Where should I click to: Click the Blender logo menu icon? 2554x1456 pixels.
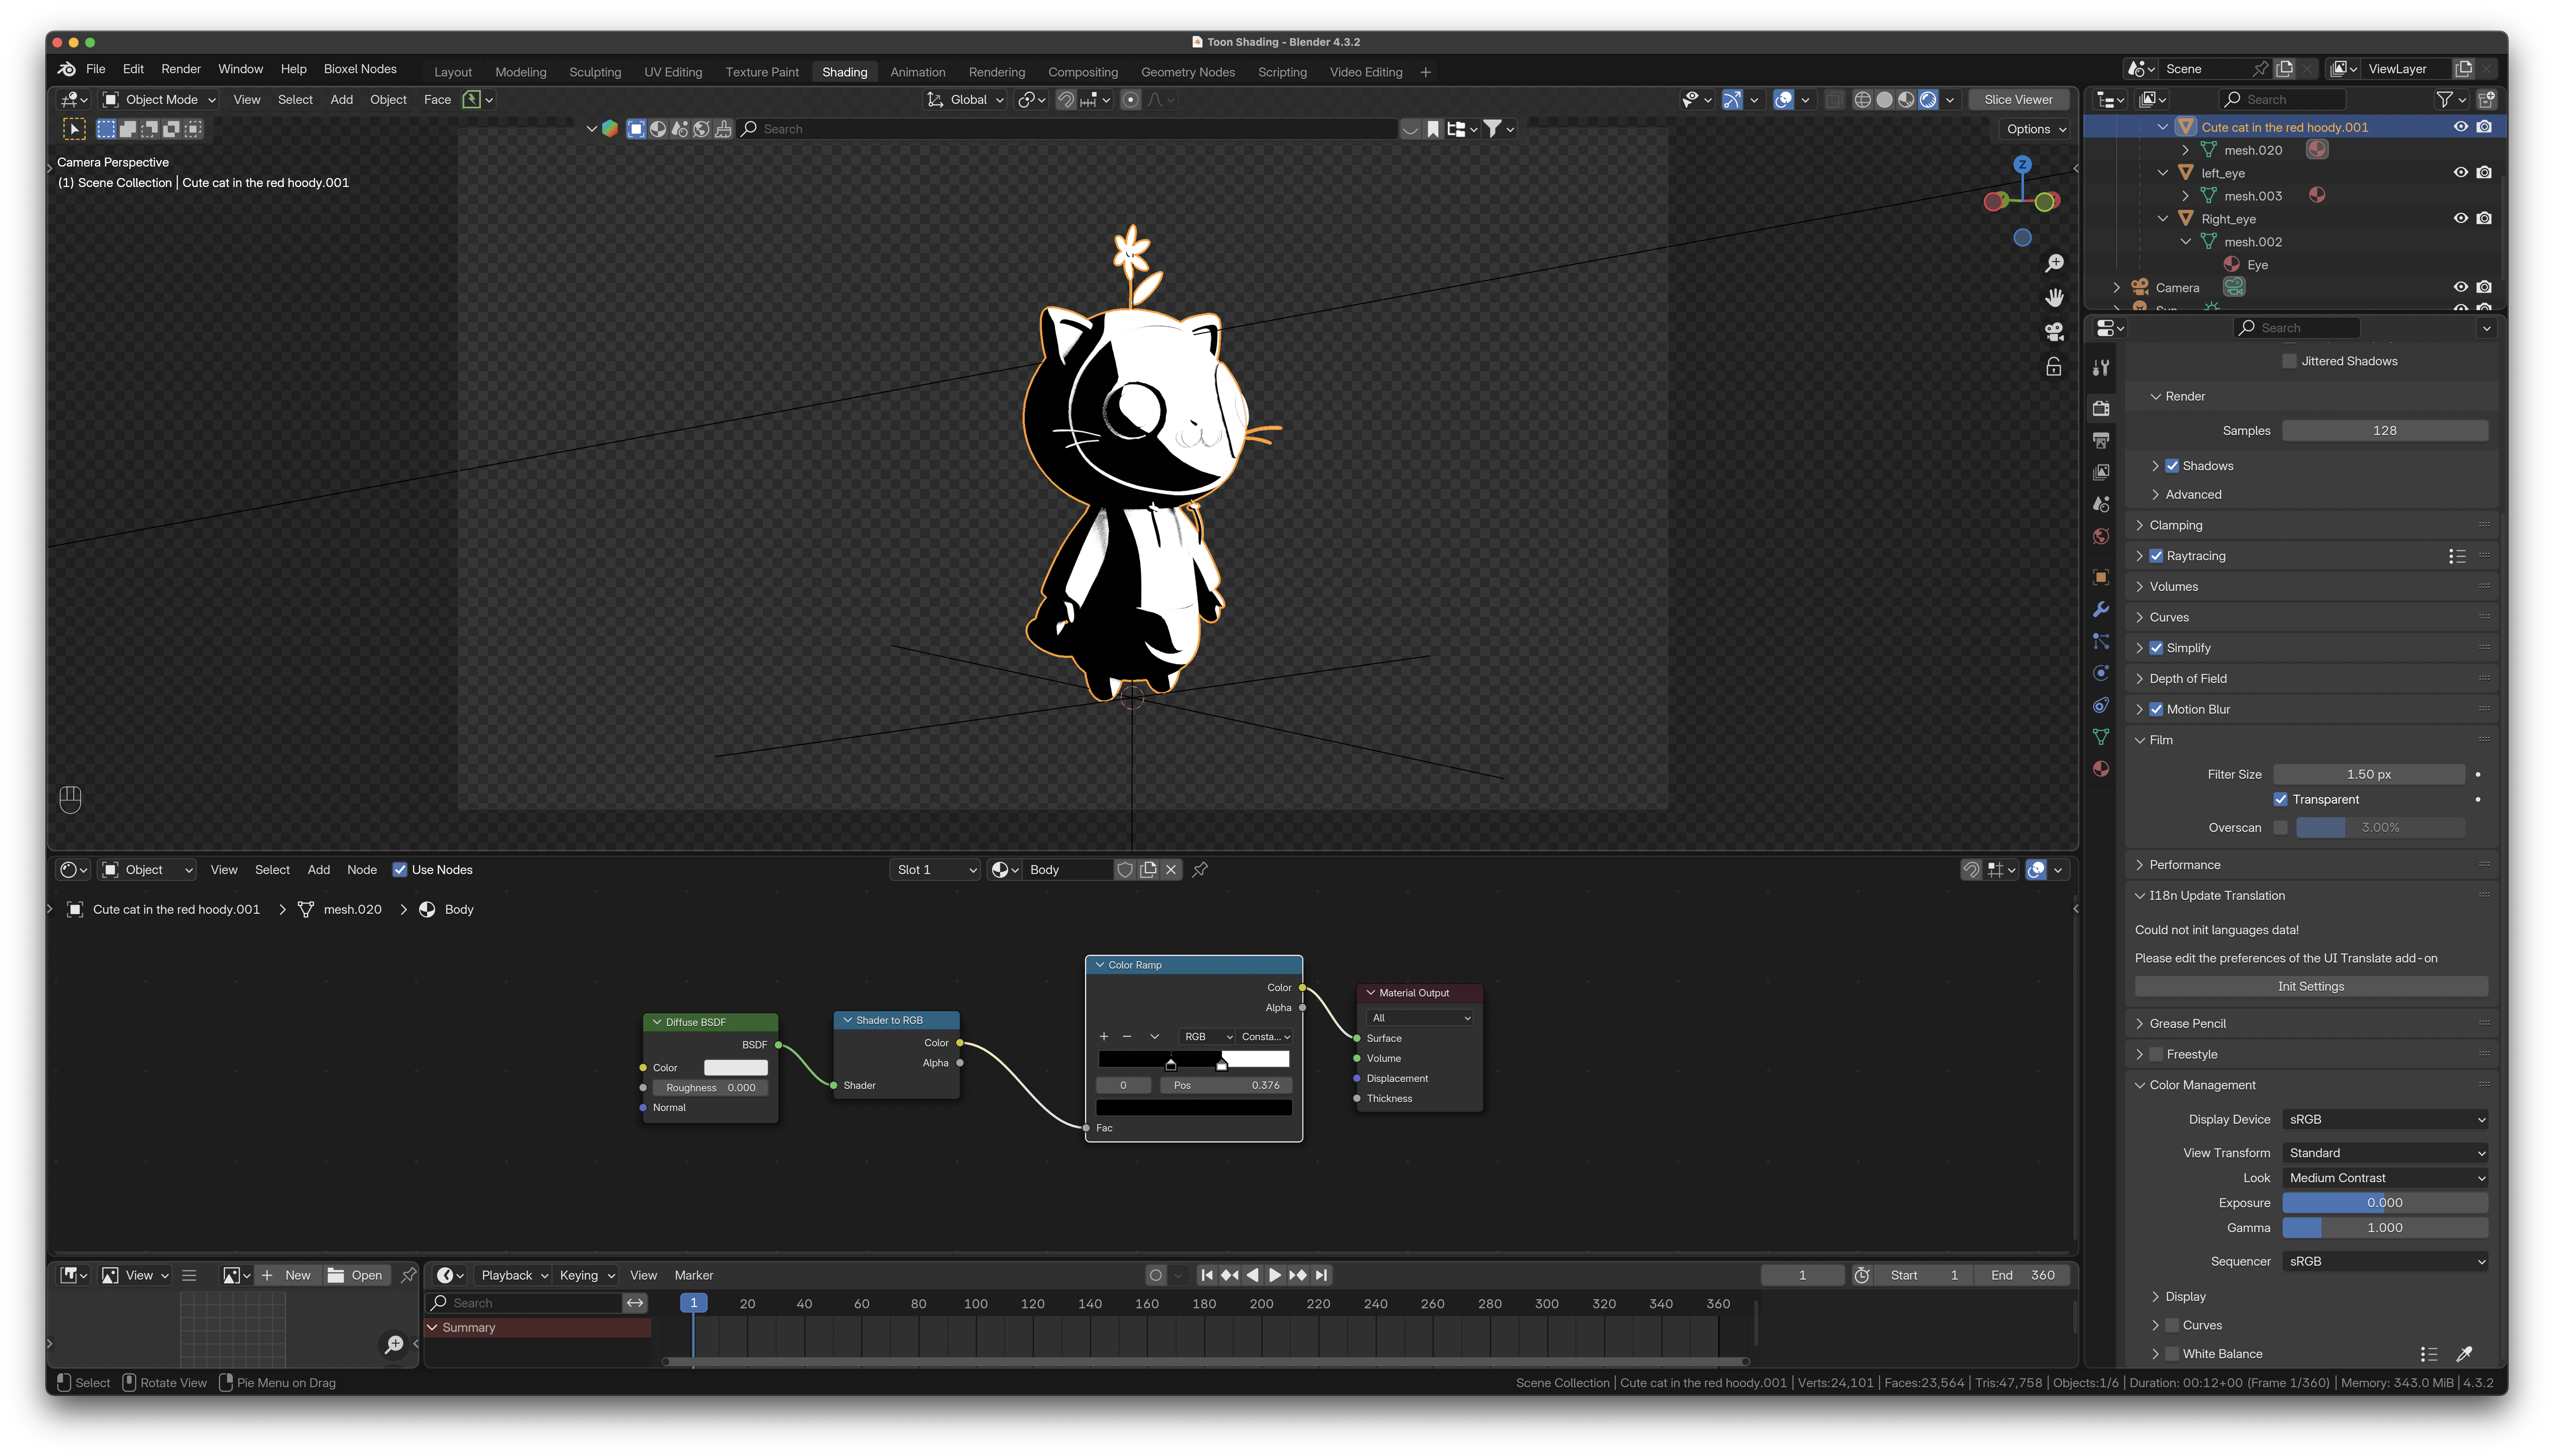pyautogui.click(x=67, y=69)
